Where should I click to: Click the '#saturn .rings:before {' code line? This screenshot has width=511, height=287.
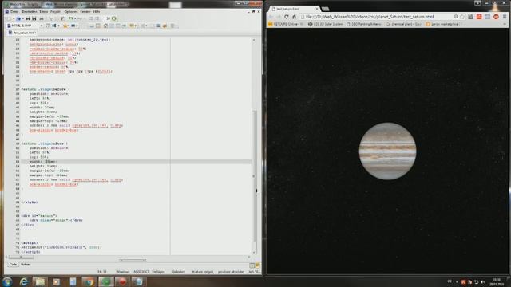[x=46, y=89]
